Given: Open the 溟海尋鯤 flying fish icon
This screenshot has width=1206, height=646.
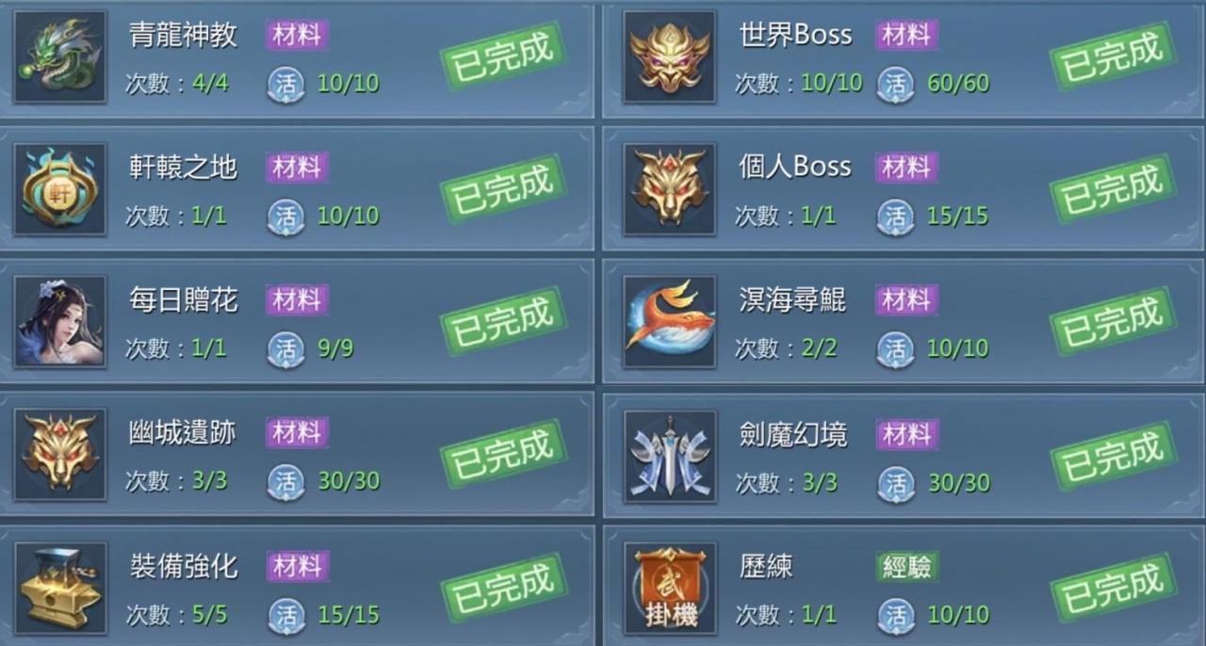Looking at the screenshot, I should [670, 322].
